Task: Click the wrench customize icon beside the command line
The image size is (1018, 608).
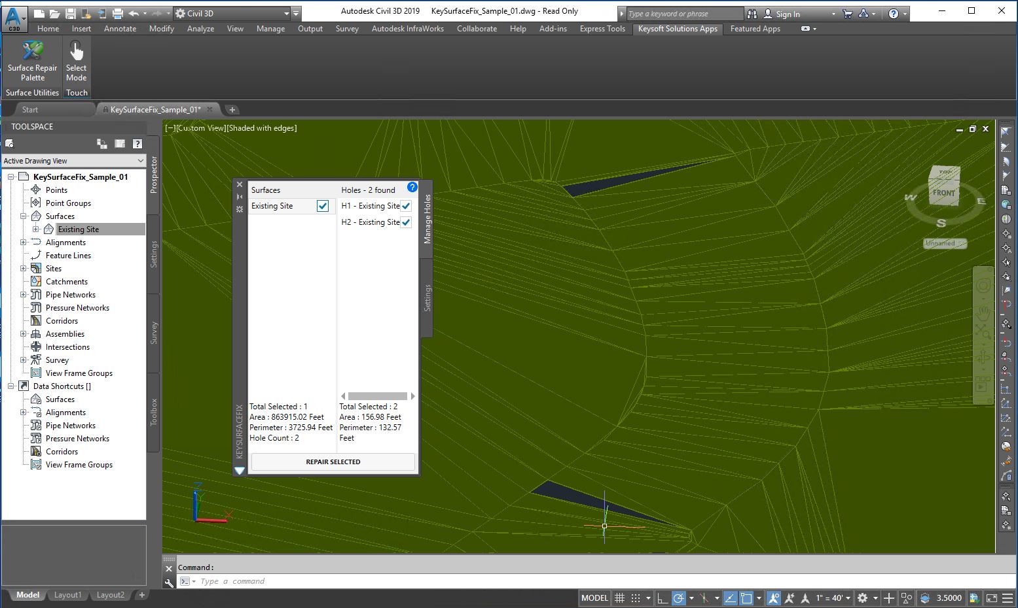Action: (x=169, y=582)
